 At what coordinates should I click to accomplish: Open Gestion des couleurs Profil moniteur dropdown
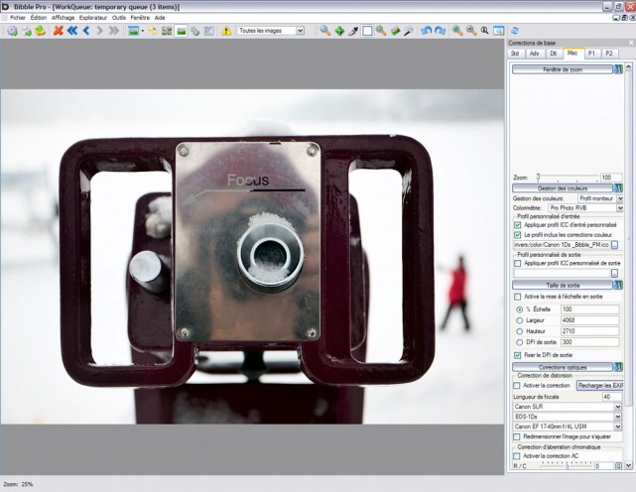click(x=620, y=198)
